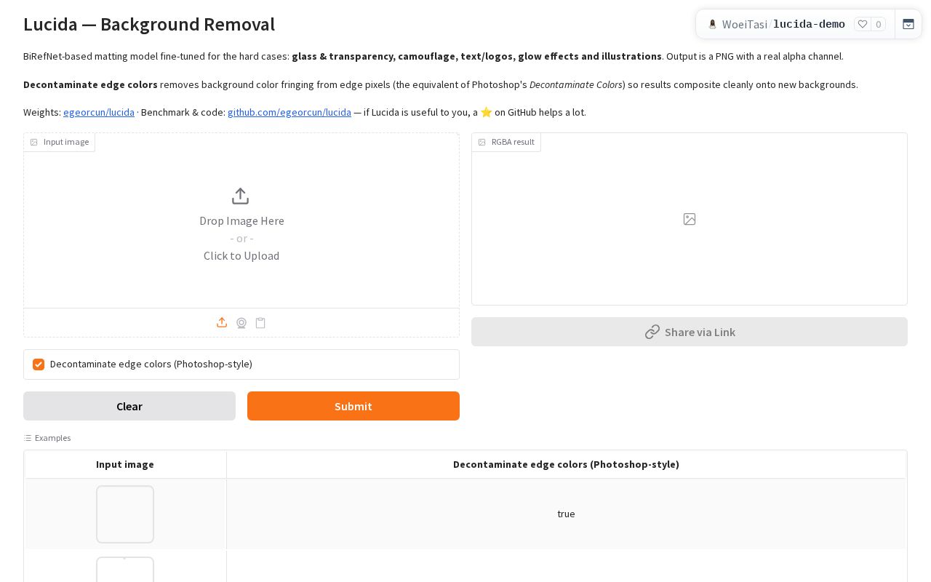Open WoeiTasi profile link
931x582 pixels.
tap(745, 24)
